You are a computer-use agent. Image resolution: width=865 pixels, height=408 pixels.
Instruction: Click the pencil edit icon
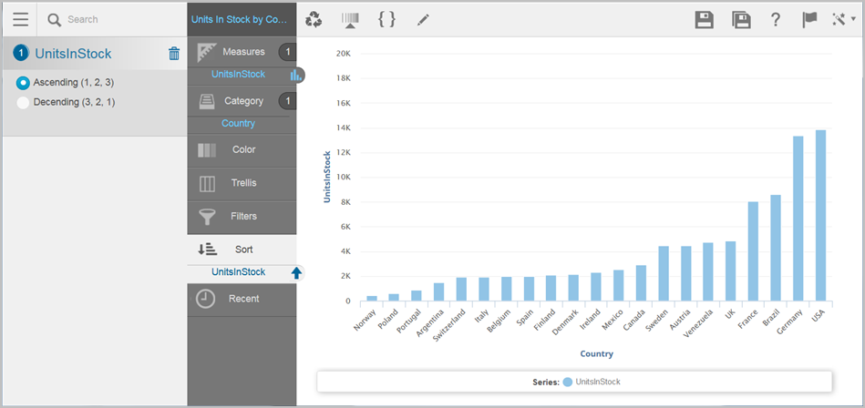[x=423, y=19]
